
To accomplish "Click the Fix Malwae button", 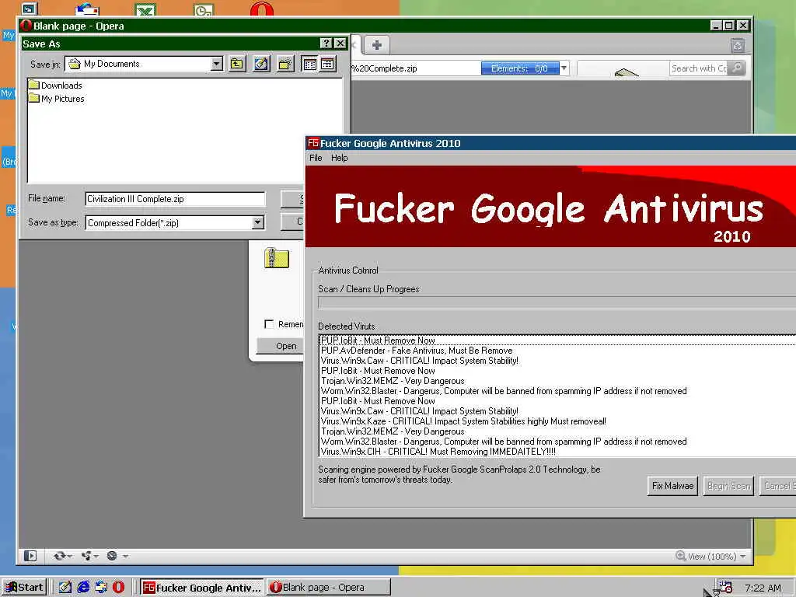I will [672, 486].
